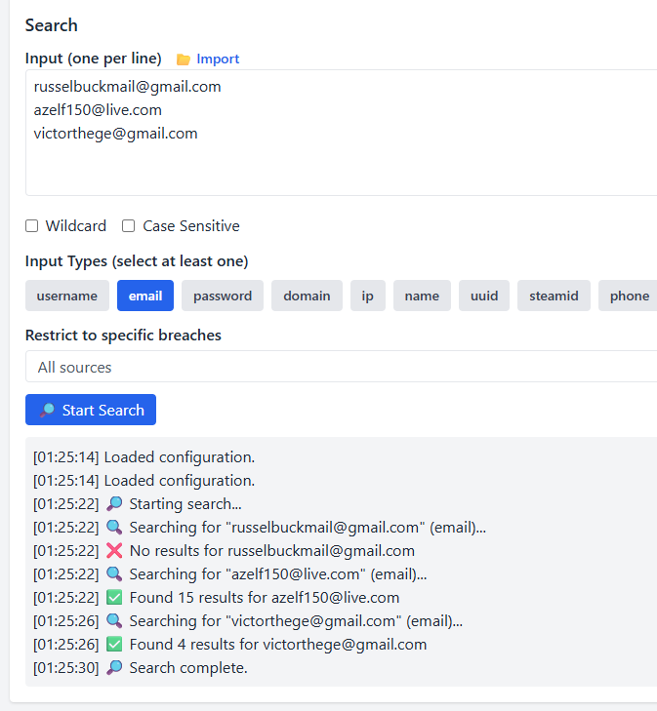Viewport: 657px width, 711px height.
Task: Click green checkmark for victorthege@gmail.com results
Action: (x=114, y=645)
